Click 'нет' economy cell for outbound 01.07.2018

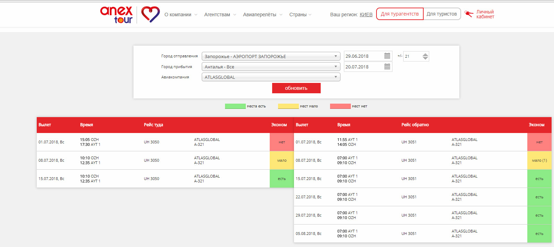(x=282, y=142)
